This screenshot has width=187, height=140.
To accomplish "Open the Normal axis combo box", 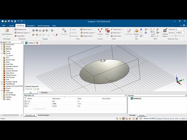I will 180,30.
